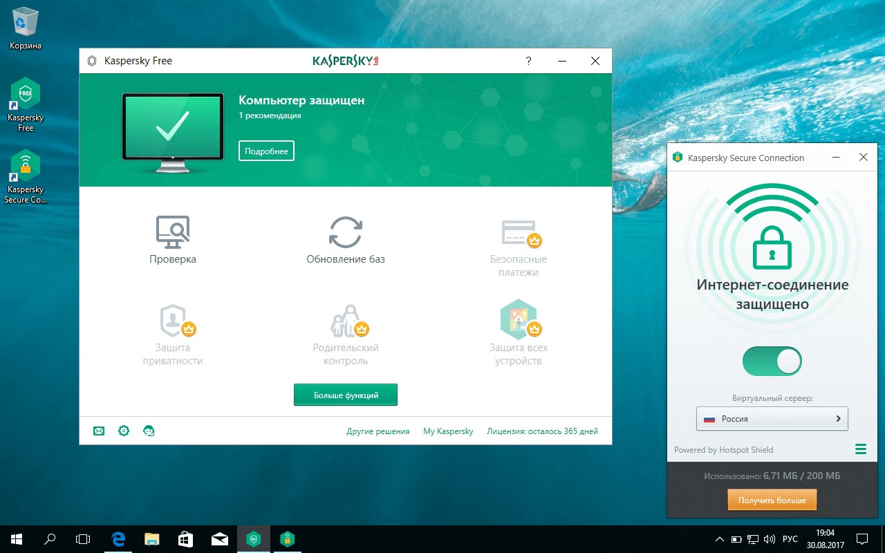The image size is (885, 553).
Task: Close the Kaspersky Secure Connection window
Action: coord(864,158)
